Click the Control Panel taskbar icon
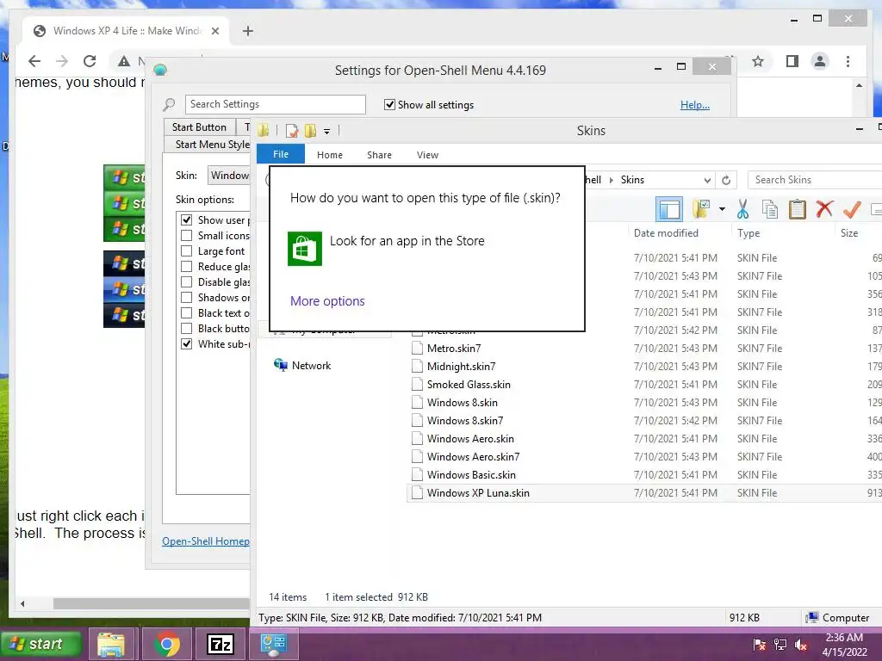This screenshot has width=882, height=661. [274, 644]
